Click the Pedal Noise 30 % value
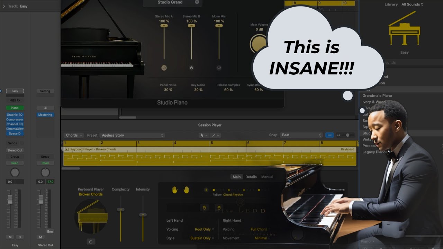The width and height of the screenshot is (443, 249). (x=168, y=90)
